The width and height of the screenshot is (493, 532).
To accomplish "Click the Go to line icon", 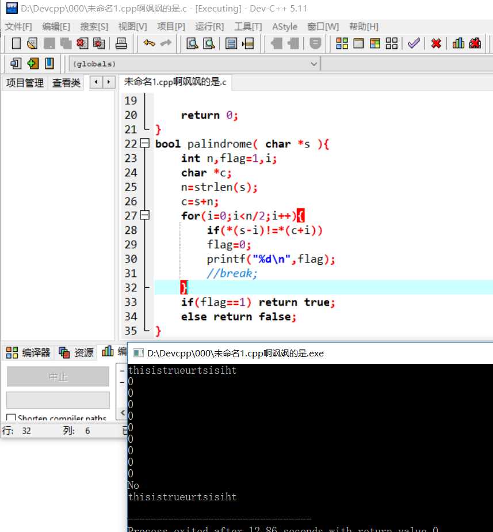I will coord(248,43).
